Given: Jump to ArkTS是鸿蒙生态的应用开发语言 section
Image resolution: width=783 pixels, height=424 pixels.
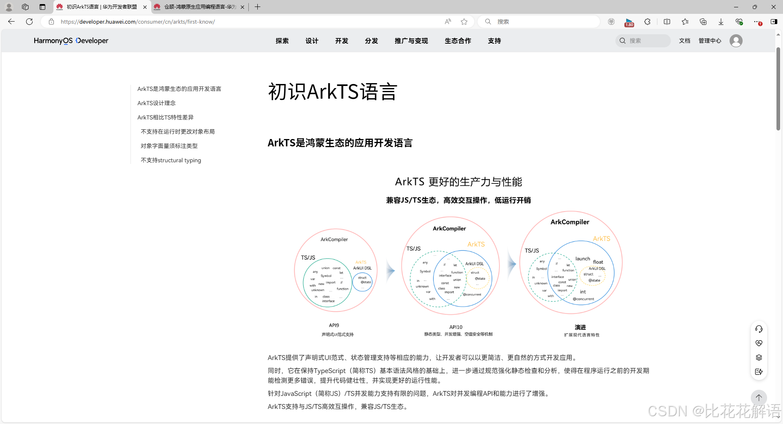Looking at the screenshot, I should (x=179, y=89).
